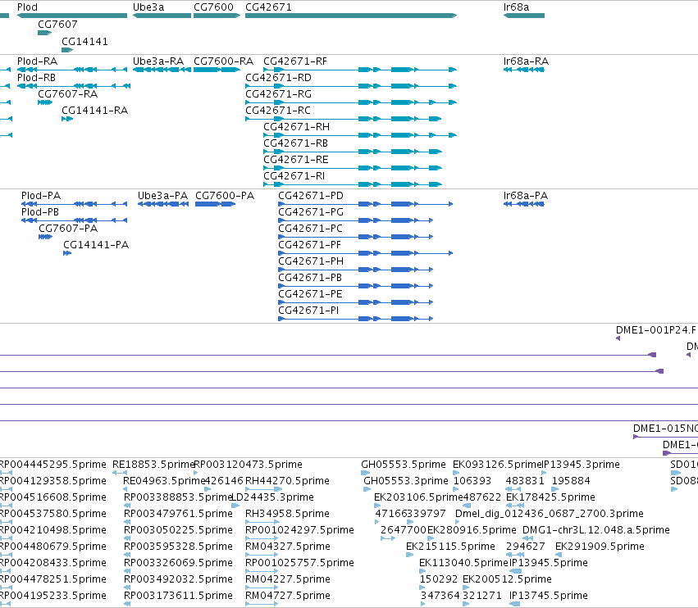Open protein label CG42671-PC
The width and height of the screenshot is (698, 608).
pyautogui.click(x=310, y=229)
